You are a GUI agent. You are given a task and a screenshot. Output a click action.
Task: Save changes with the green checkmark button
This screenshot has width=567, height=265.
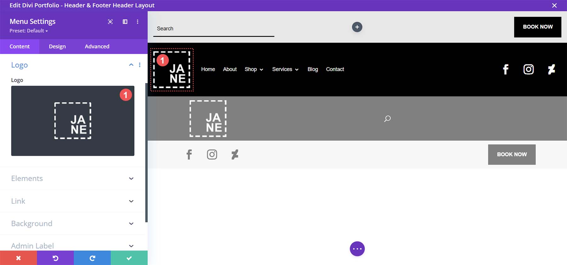point(129,258)
